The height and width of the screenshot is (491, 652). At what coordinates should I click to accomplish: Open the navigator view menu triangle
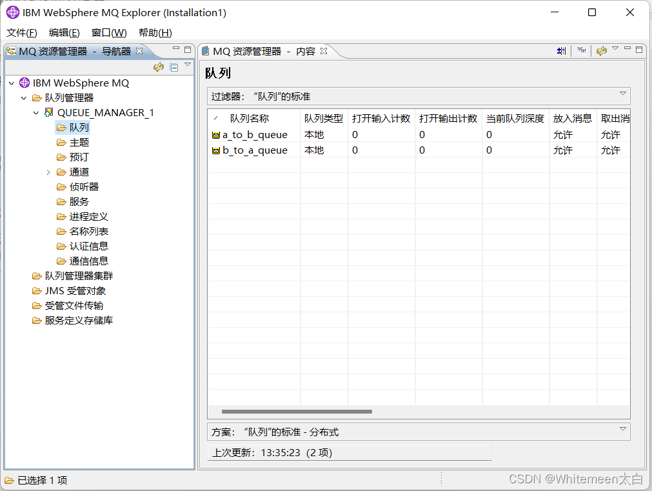tap(188, 65)
